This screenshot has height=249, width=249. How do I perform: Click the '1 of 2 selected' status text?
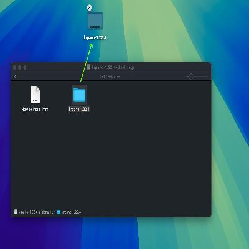coord(110,77)
